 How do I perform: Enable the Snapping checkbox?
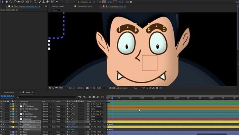[x=79, y=2]
